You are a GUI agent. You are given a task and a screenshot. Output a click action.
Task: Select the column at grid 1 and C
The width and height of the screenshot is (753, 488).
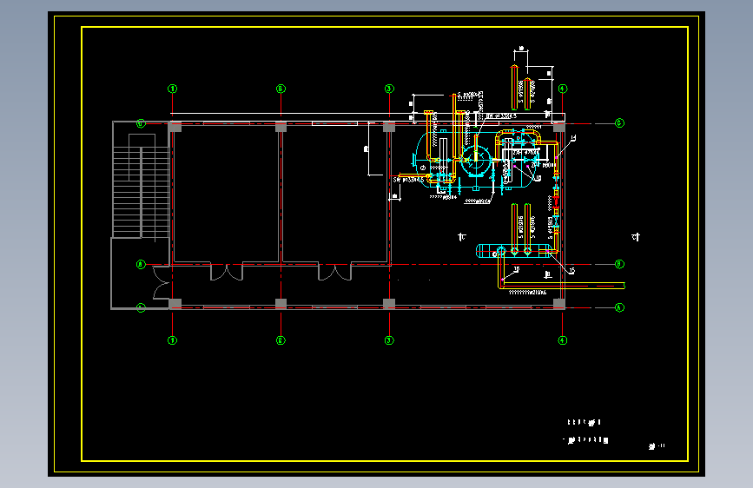coord(175,127)
